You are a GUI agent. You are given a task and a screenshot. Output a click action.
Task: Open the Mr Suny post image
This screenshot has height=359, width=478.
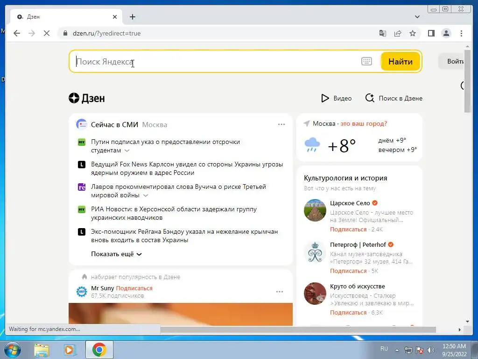[x=181, y=314]
